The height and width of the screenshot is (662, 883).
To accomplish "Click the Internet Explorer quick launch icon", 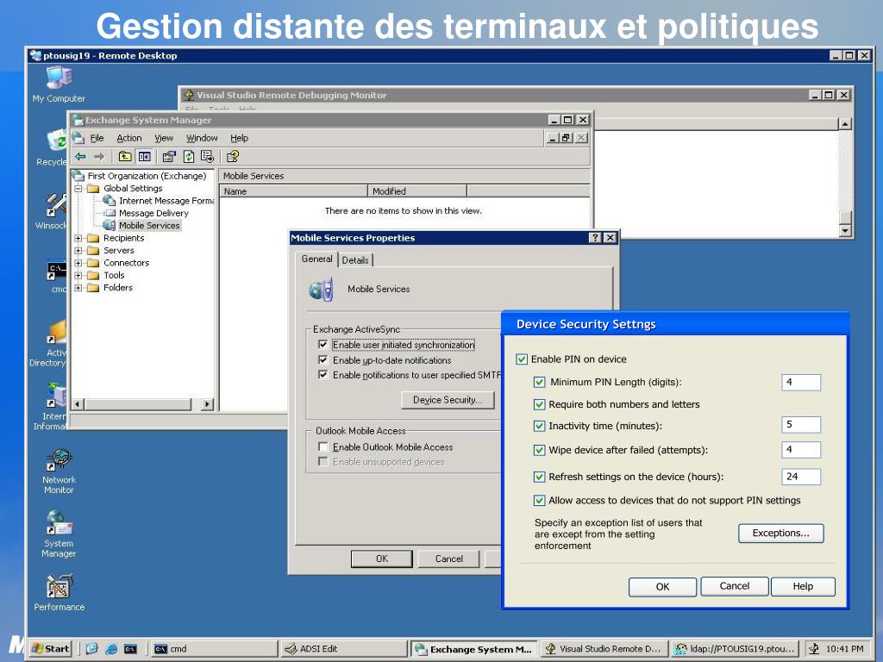I will point(111,649).
